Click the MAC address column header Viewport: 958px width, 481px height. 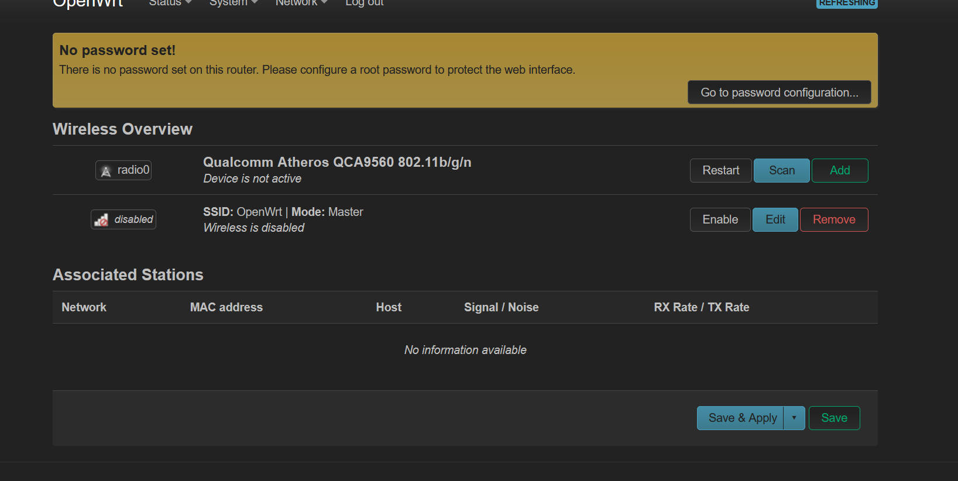226,307
